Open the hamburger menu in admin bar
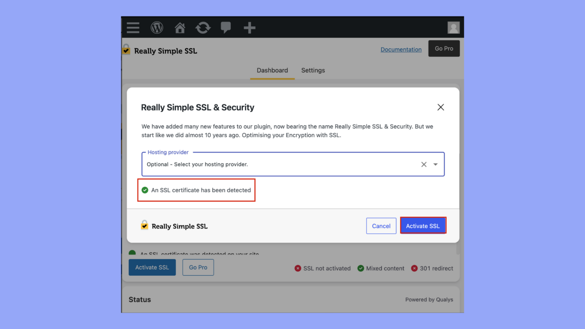Image resolution: width=585 pixels, height=329 pixels. 133,28
